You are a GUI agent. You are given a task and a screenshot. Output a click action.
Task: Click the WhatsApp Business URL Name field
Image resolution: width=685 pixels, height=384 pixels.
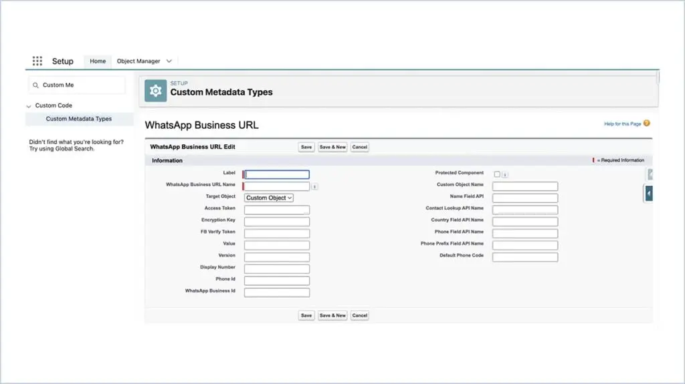pyautogui.click(x=276, y=186)
